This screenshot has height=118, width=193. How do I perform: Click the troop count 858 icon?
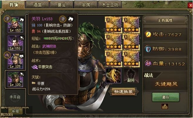(165, 107)
